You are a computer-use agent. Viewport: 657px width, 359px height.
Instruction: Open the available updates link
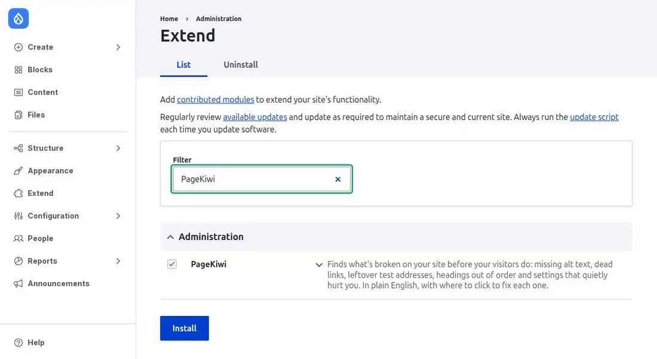(255, 117)
